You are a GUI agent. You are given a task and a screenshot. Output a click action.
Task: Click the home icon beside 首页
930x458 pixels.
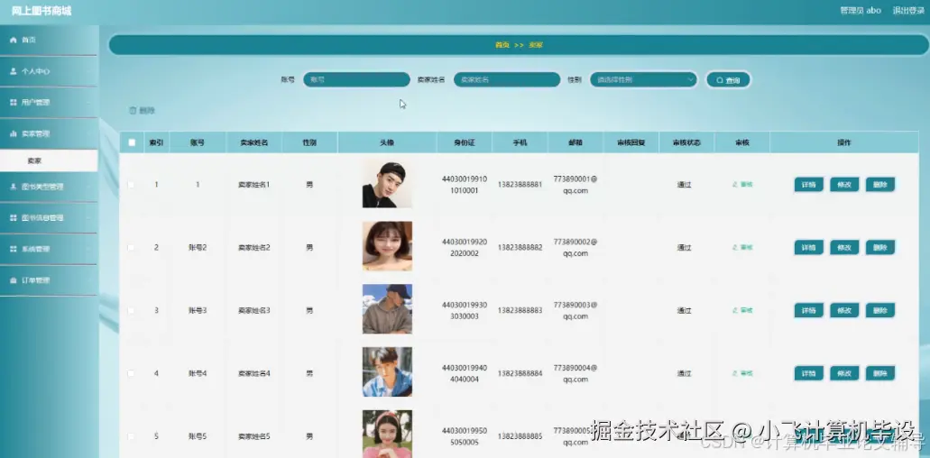(x=13, y=40)
